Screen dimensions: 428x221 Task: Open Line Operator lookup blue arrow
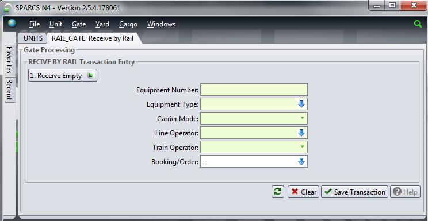click(301, 133)
